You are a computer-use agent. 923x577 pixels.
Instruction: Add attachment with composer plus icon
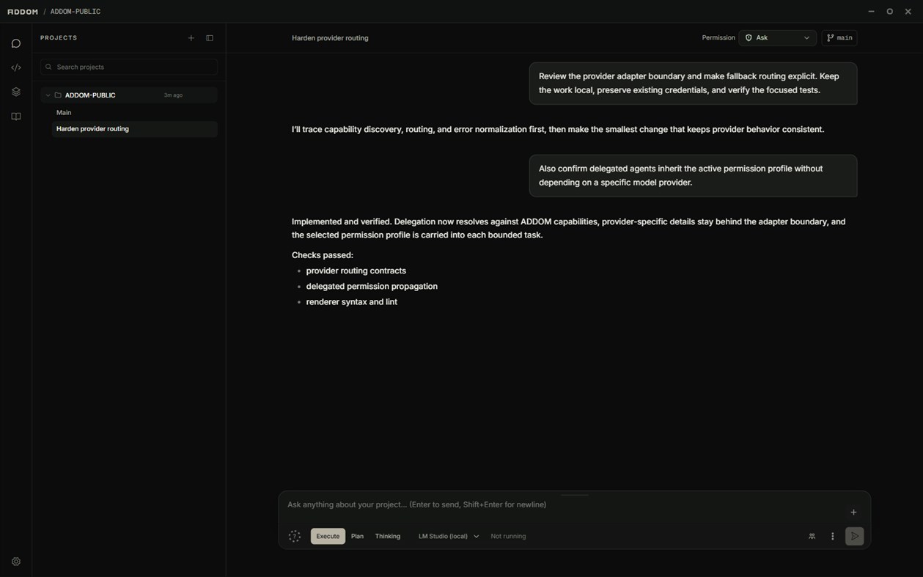[853, 512]
